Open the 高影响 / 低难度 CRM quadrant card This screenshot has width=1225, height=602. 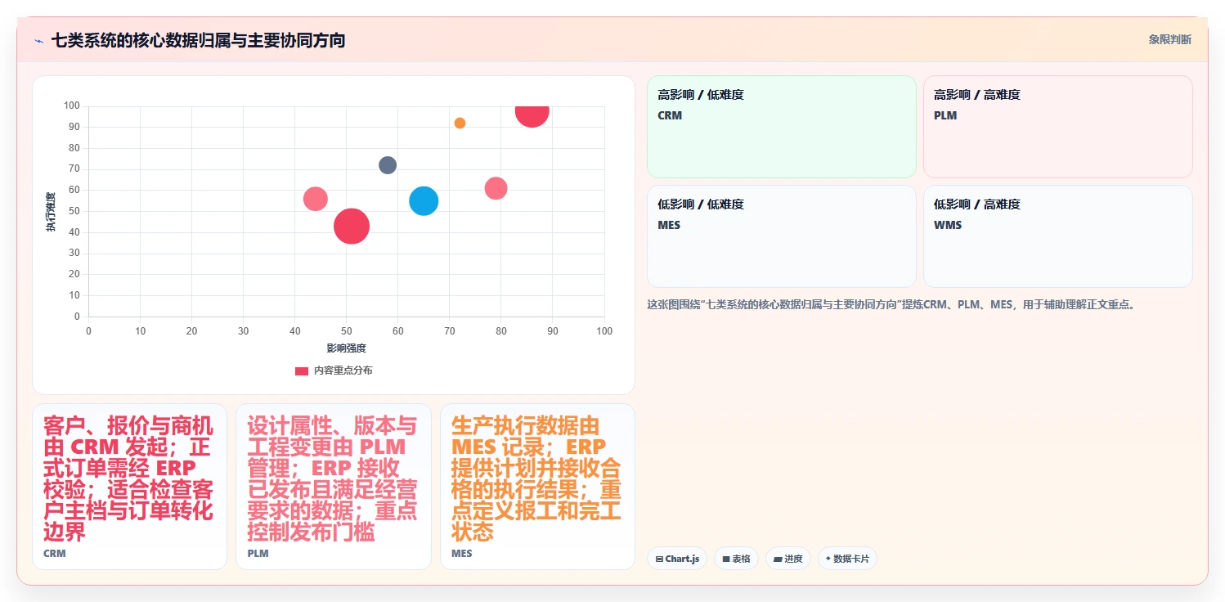782,127
